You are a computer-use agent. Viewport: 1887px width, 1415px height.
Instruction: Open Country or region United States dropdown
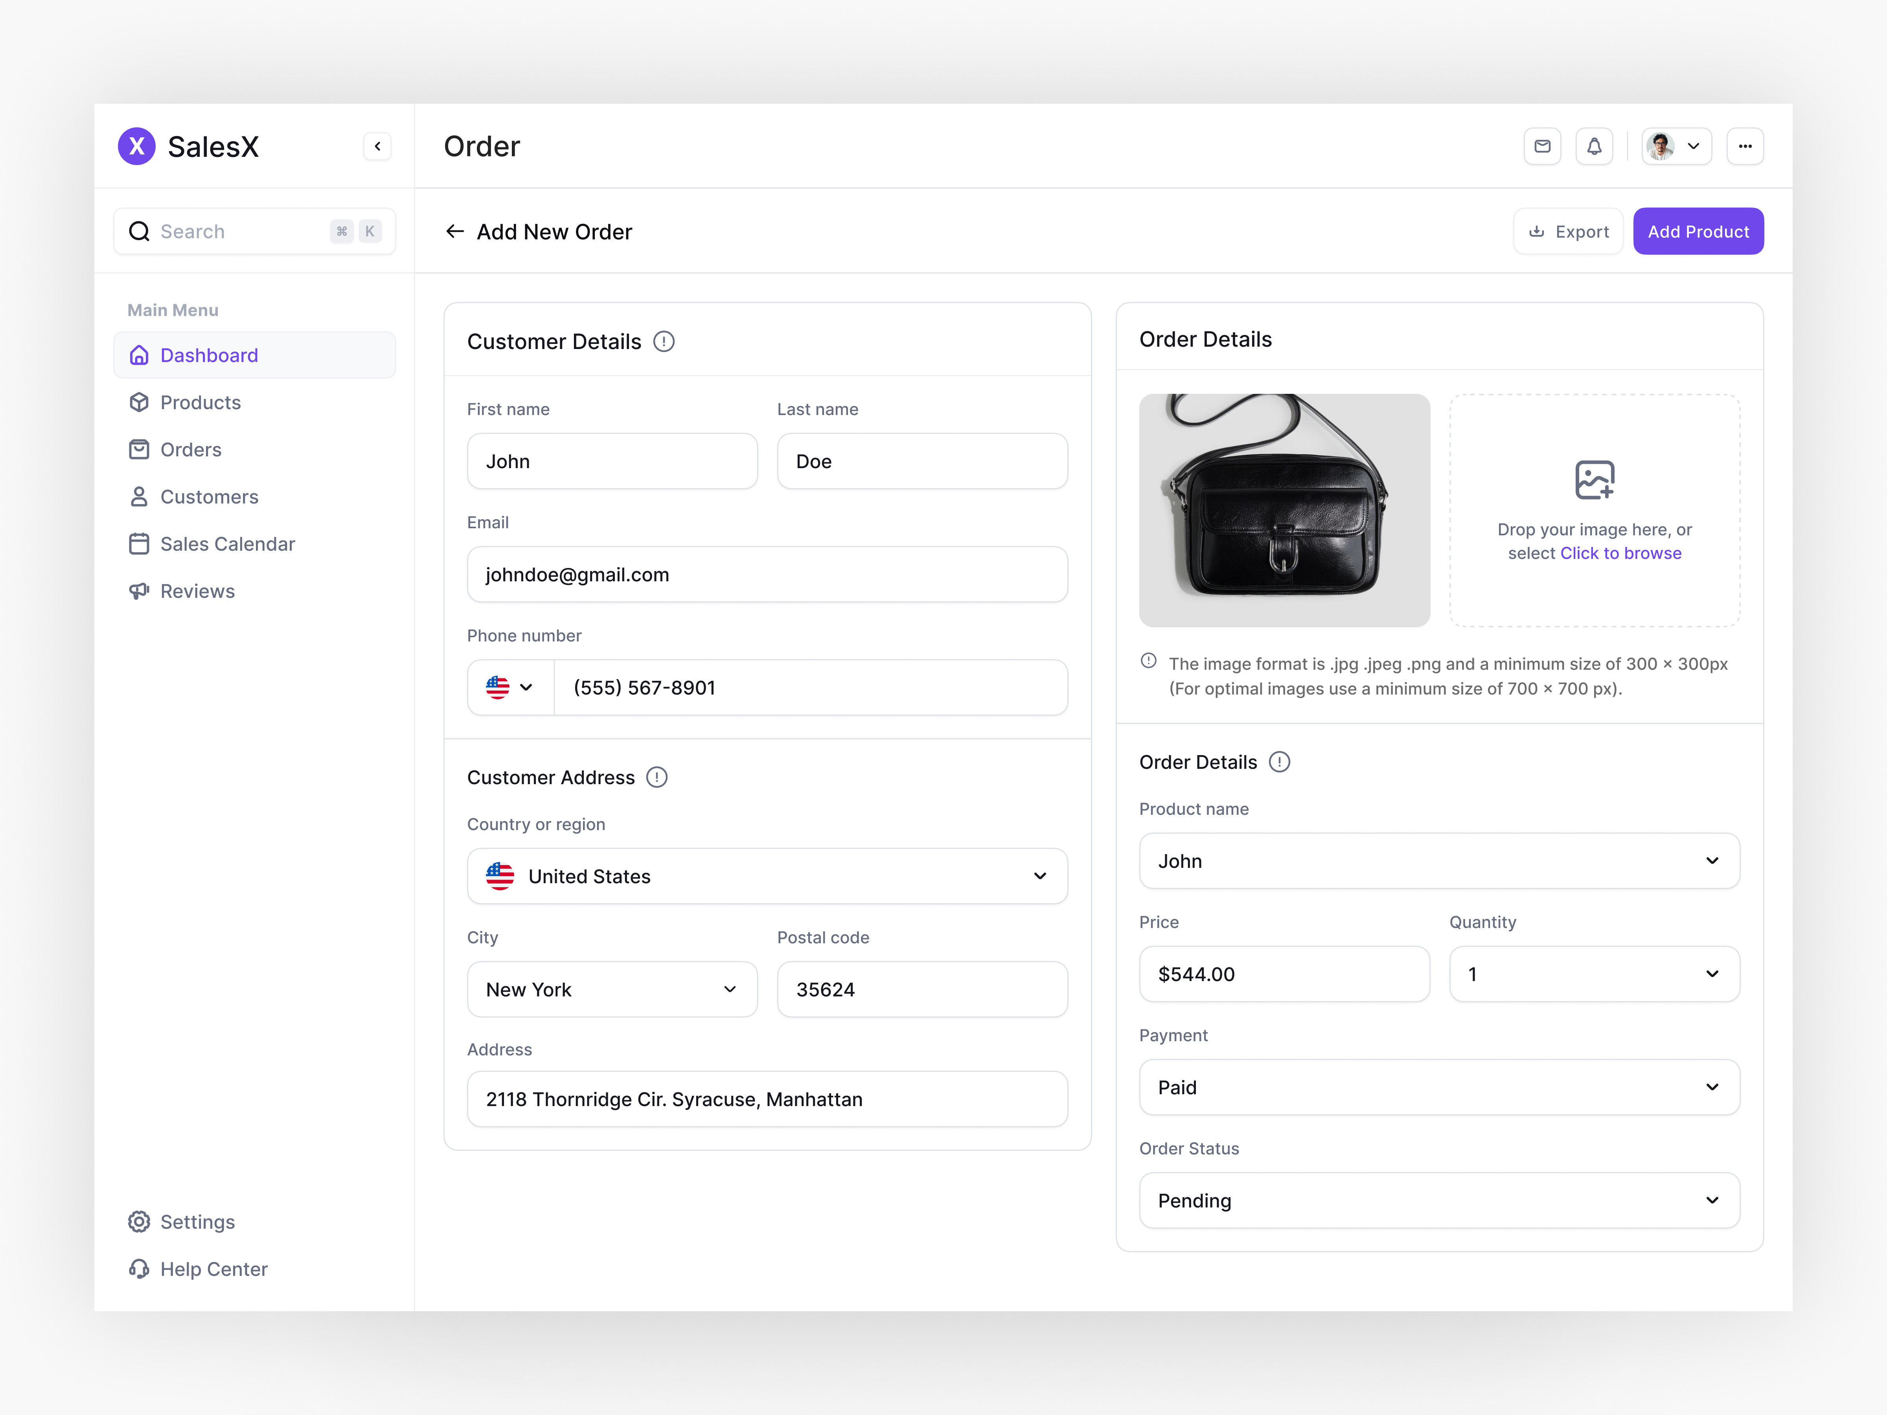[x=767, y=876]
